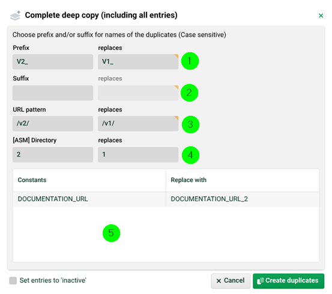The image size is (332, 294).
Task: Click the green annotation marker 5
Action: [112, 233]
